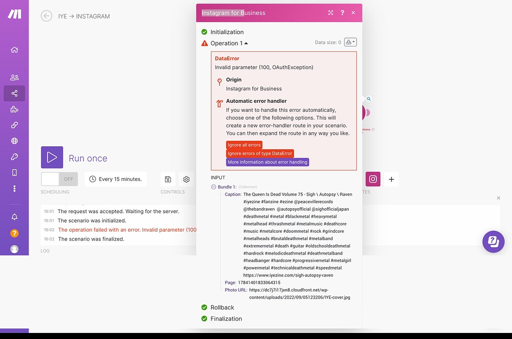Open the scenario settings gear
Screen dimensions: 512x339
coord(186,179)
